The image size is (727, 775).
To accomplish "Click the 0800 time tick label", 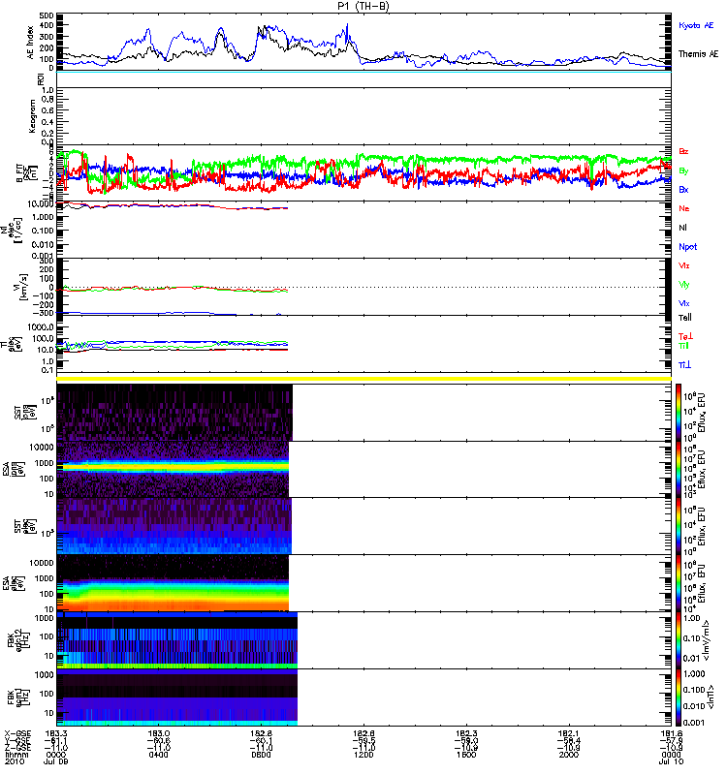I will (261, 755).
